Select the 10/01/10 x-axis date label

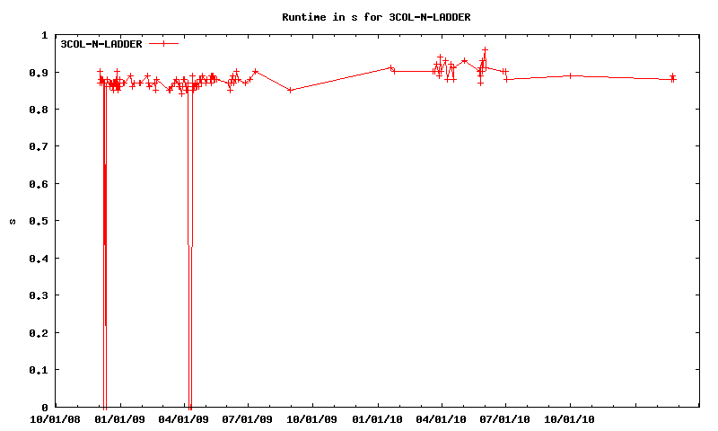(x=571, y=418)
